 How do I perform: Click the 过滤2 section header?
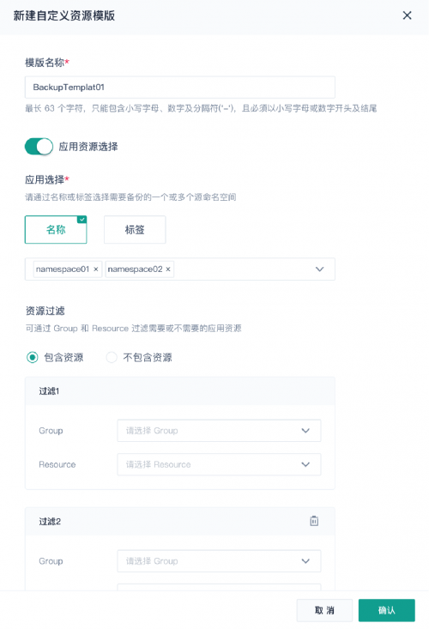tap(180, 521)
